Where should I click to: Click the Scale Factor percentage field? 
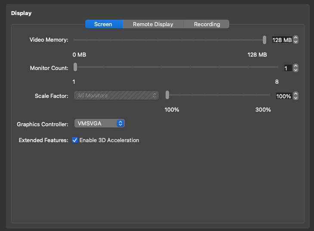(x=283, y=96)
